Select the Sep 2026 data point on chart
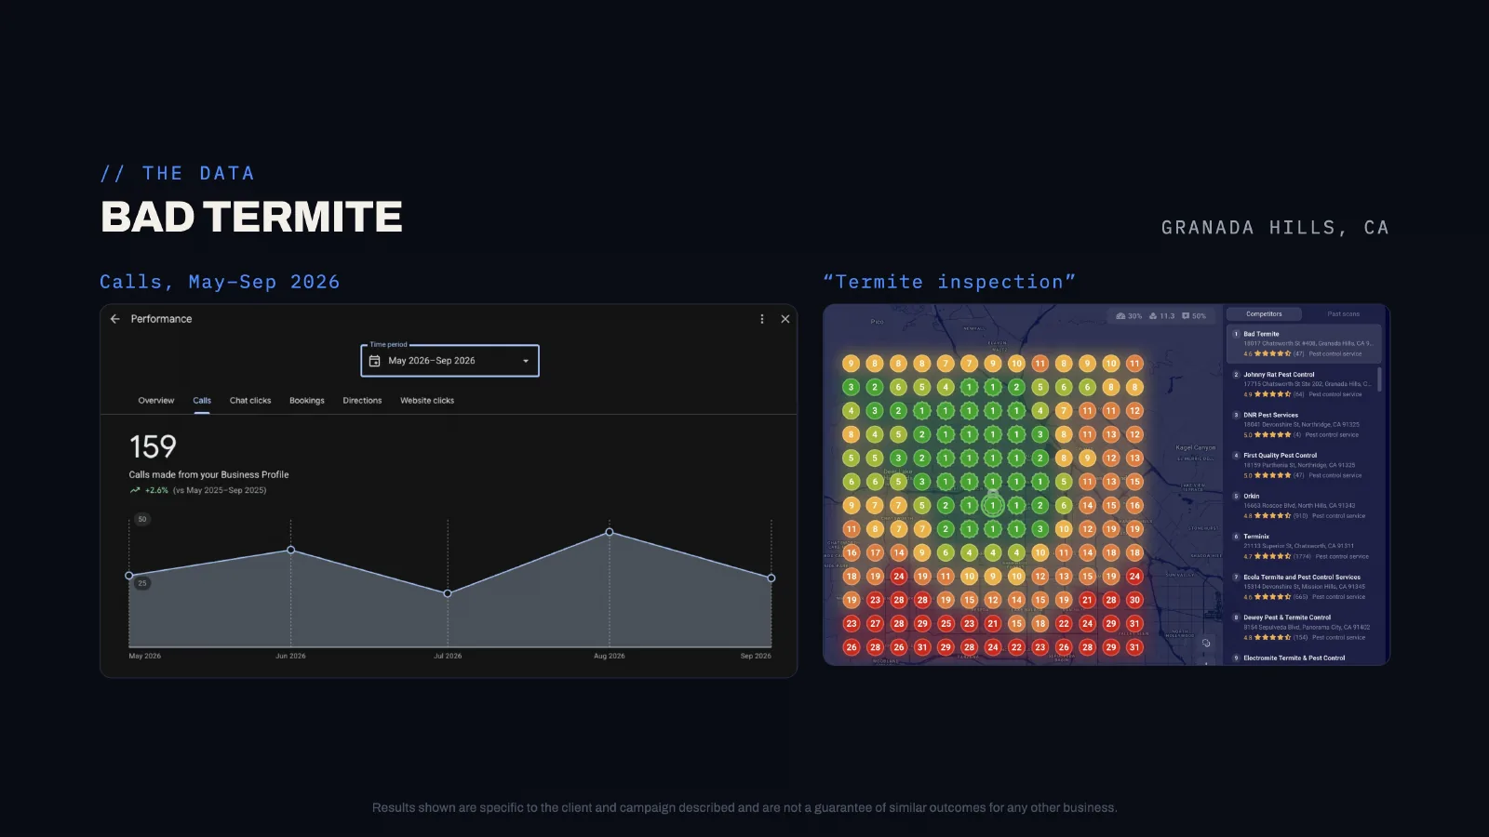Image resolution: width=1489 pixels, height=837 pixels. 771,578
